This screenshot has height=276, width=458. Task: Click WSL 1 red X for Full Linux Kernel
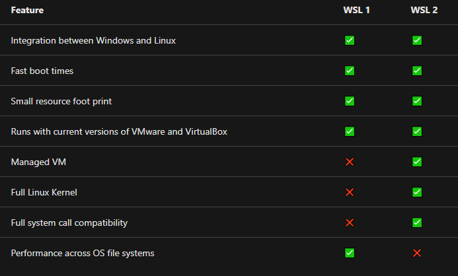pyautogui.click(x=350, y=192)
